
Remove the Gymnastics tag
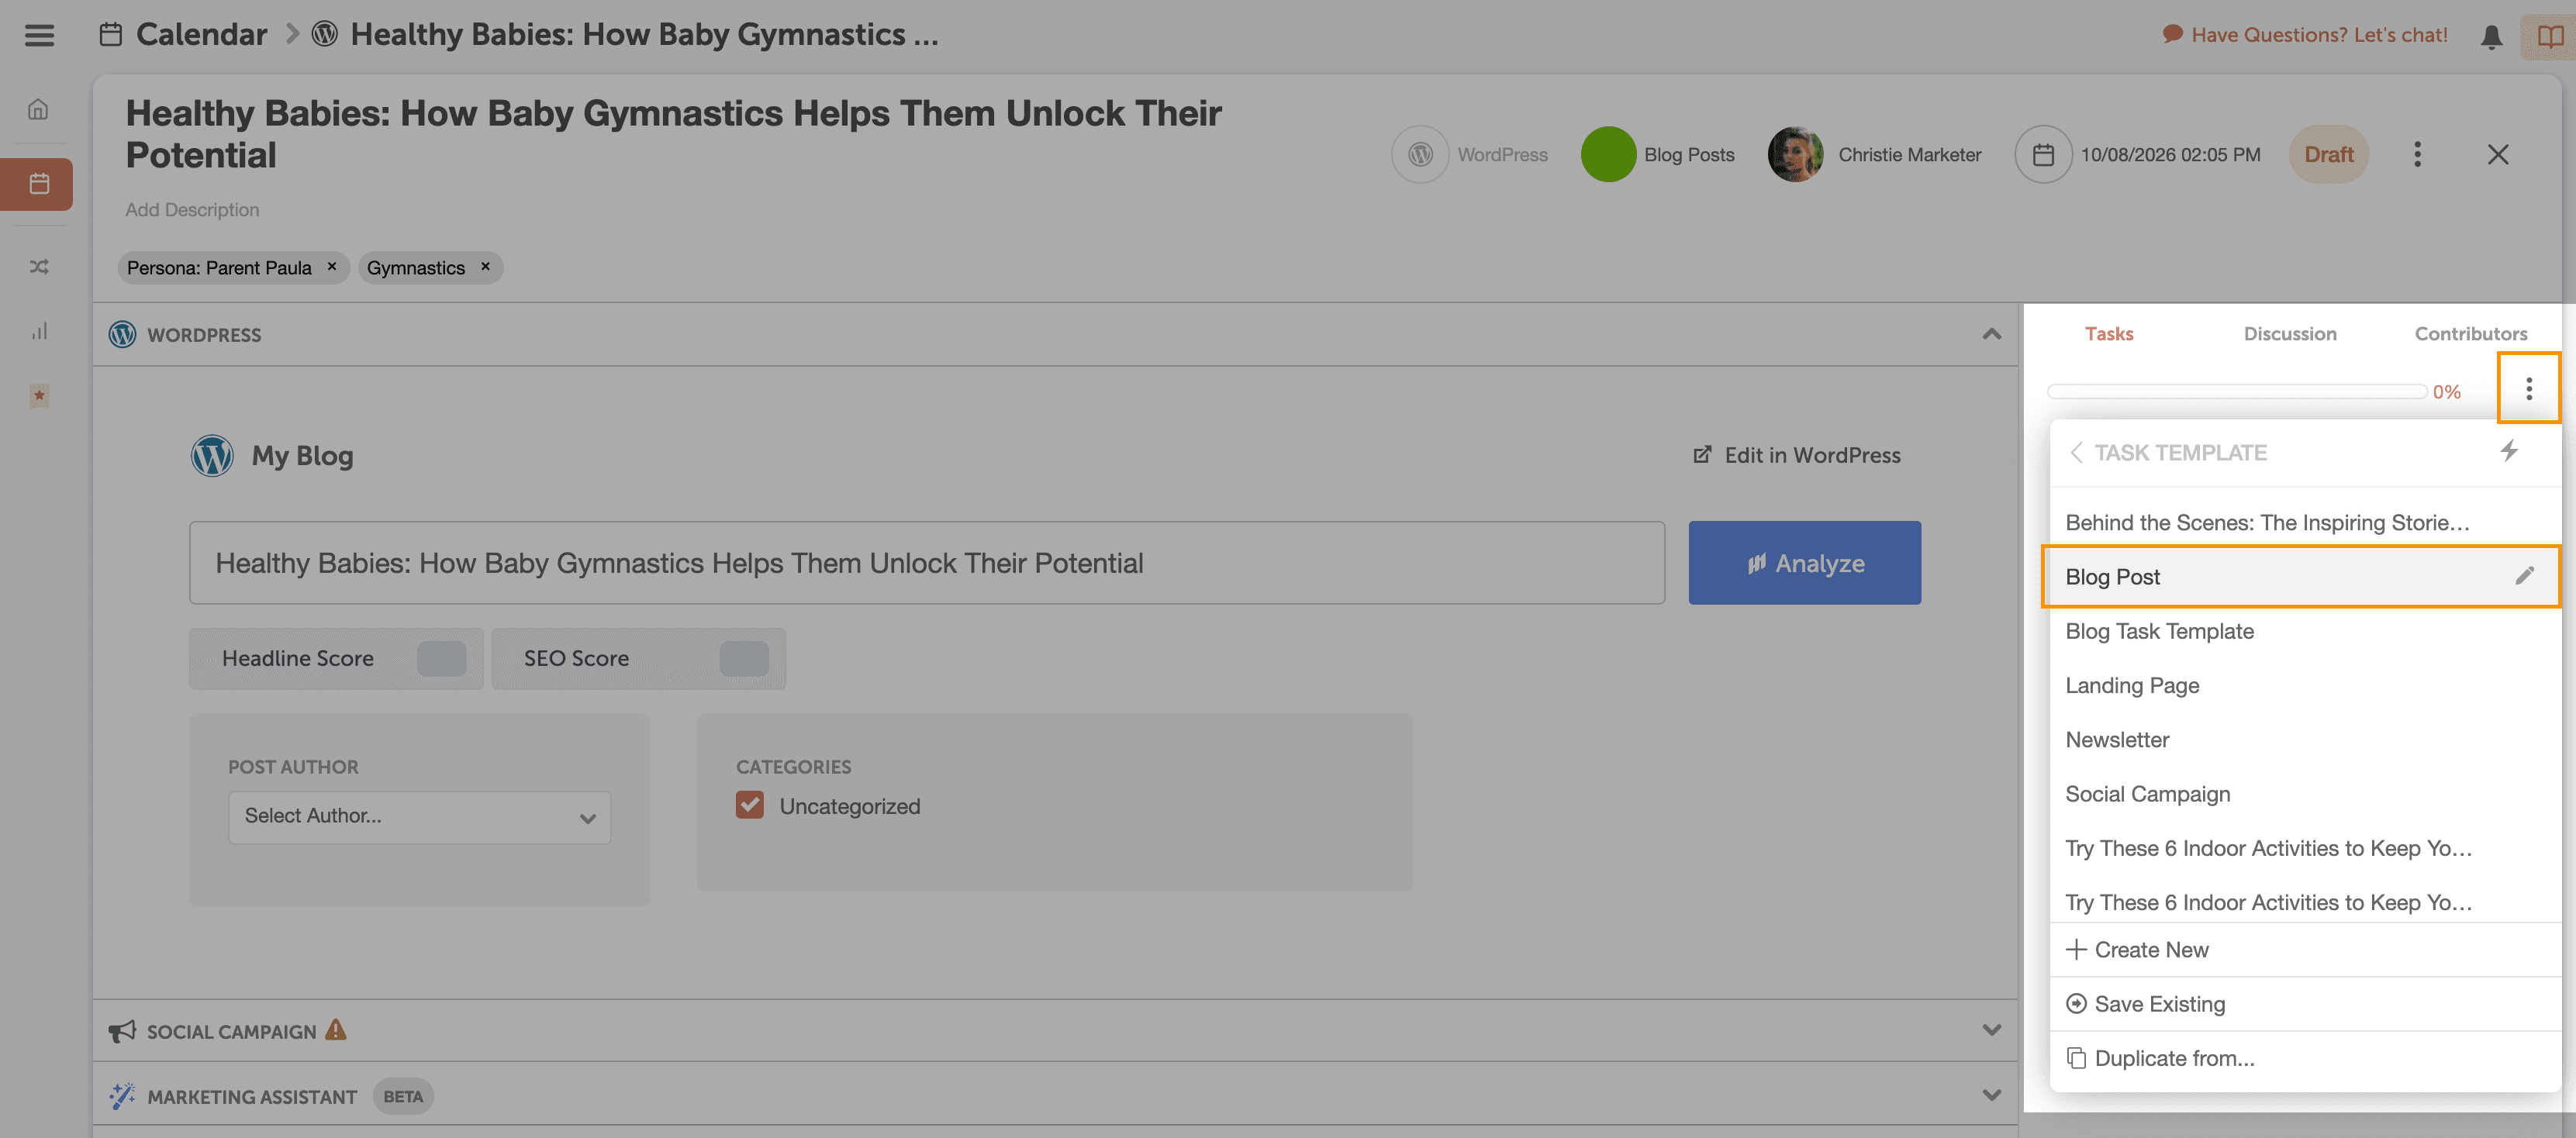coord(486,266)
